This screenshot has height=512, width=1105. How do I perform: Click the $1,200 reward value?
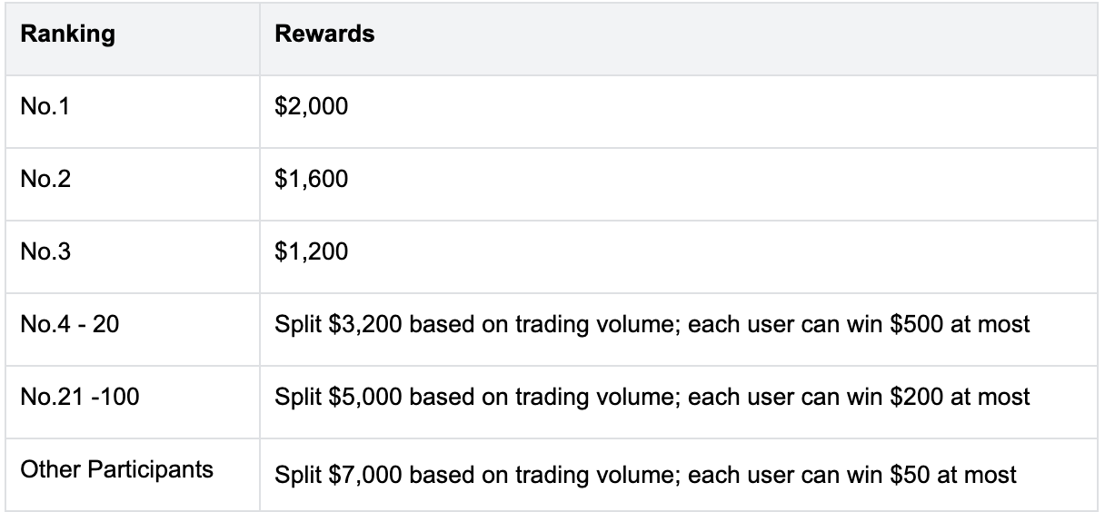tap(311, 251)
